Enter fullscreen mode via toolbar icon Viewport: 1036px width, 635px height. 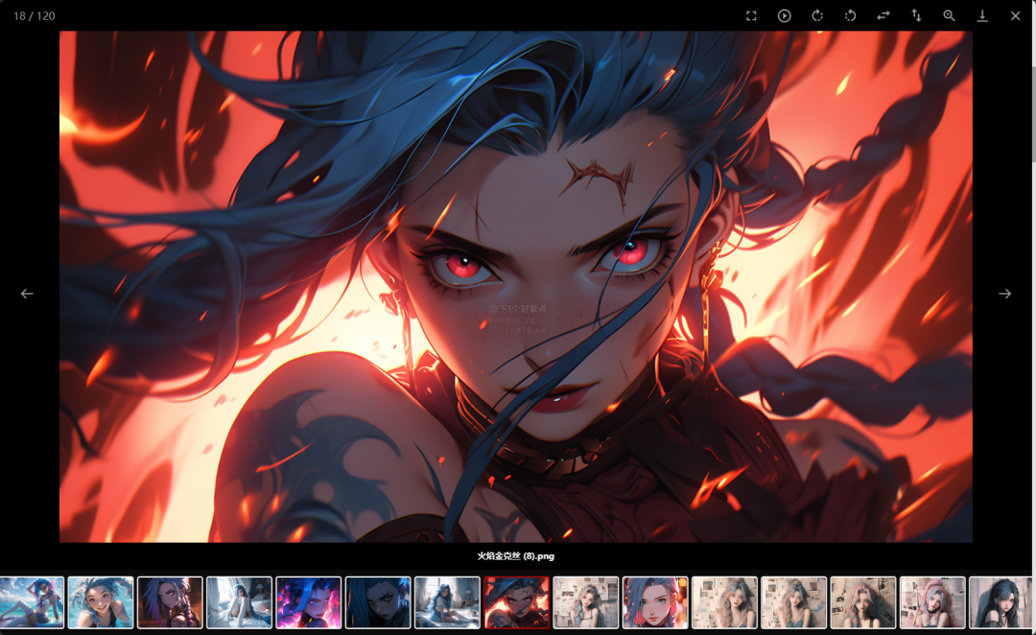coord(751,16)
